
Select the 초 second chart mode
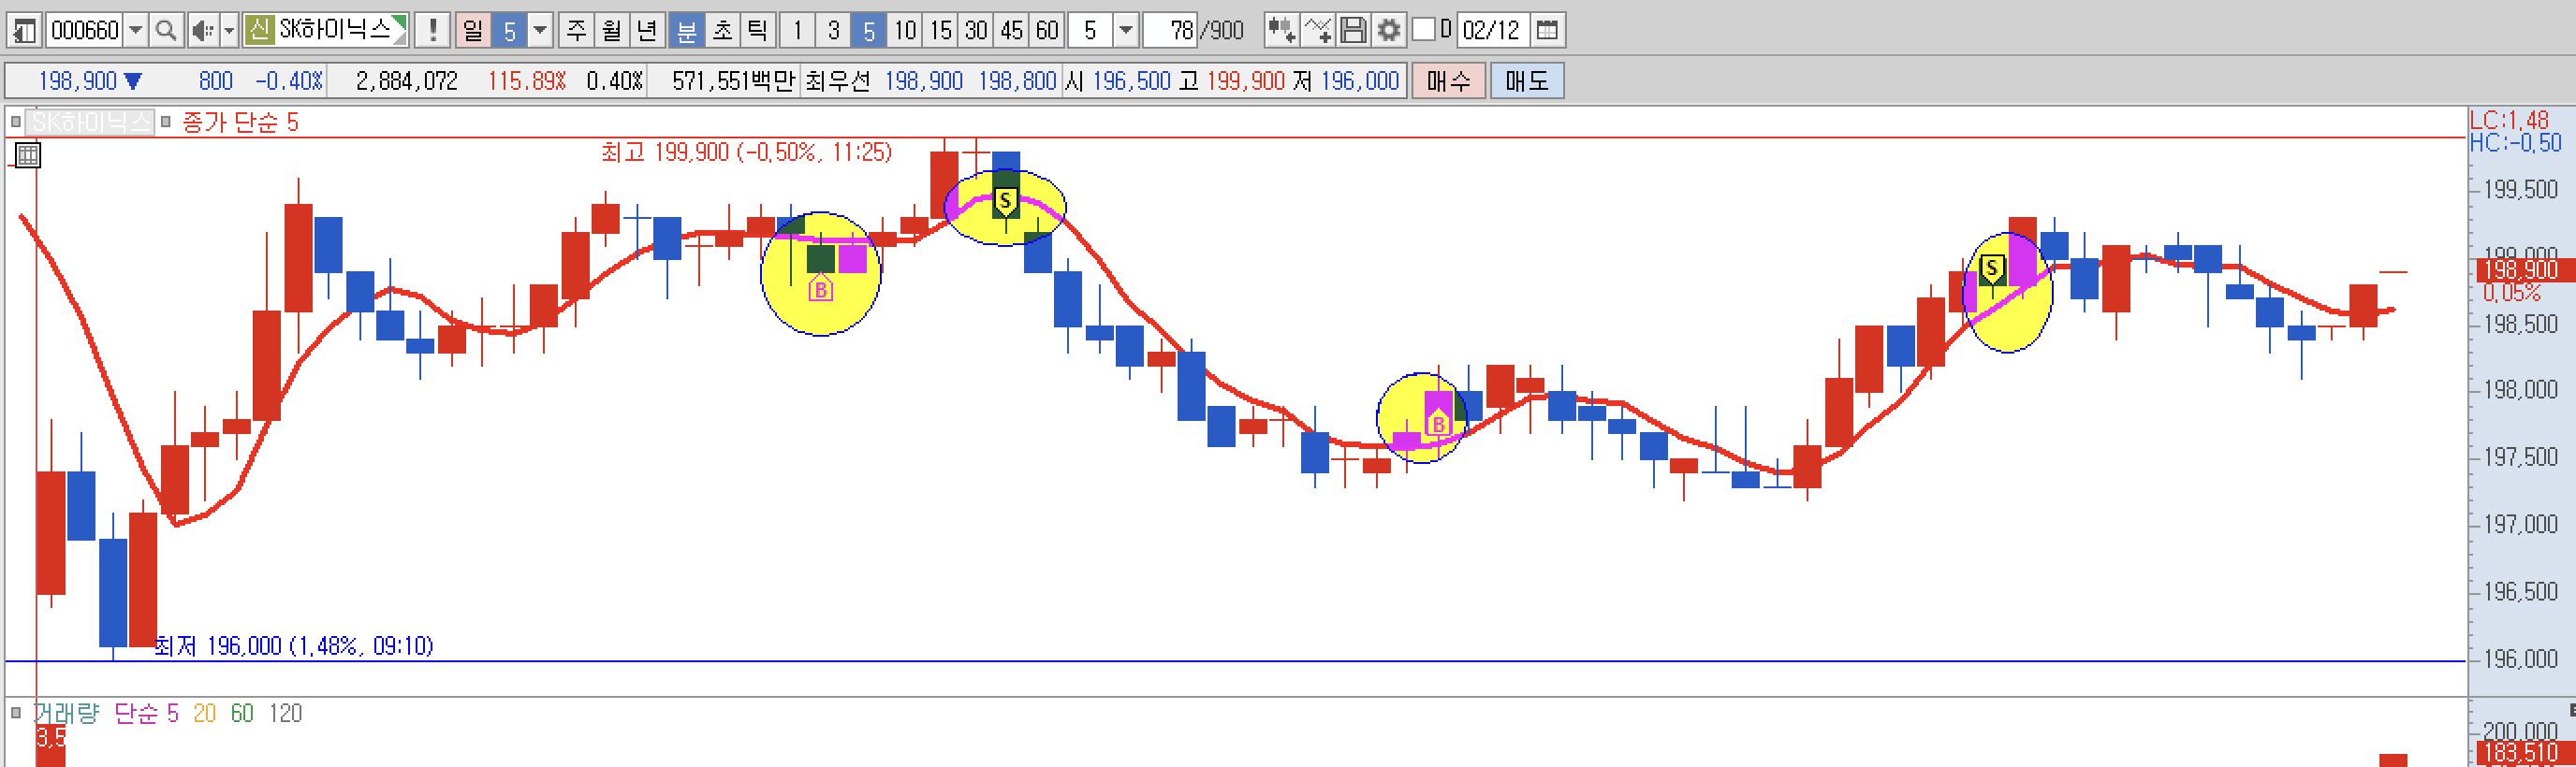pyautogui.click(x=722, y=30)
